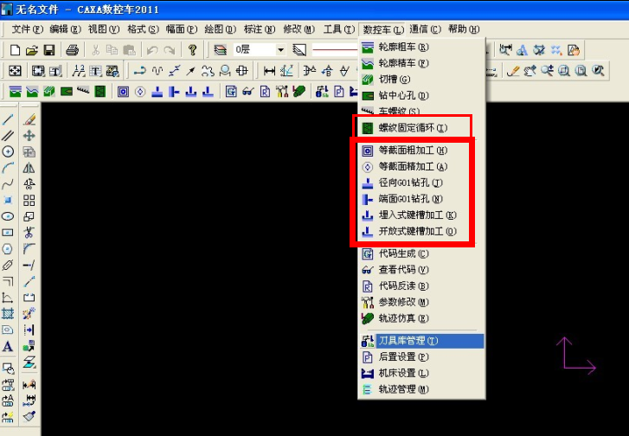Choose 轮廓粗车(R) from the menu
The image size is (629, 436).
point(421,48)
